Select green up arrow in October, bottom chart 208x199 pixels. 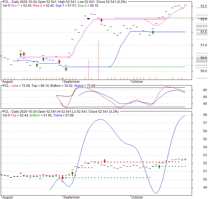(x=159, y=166)
